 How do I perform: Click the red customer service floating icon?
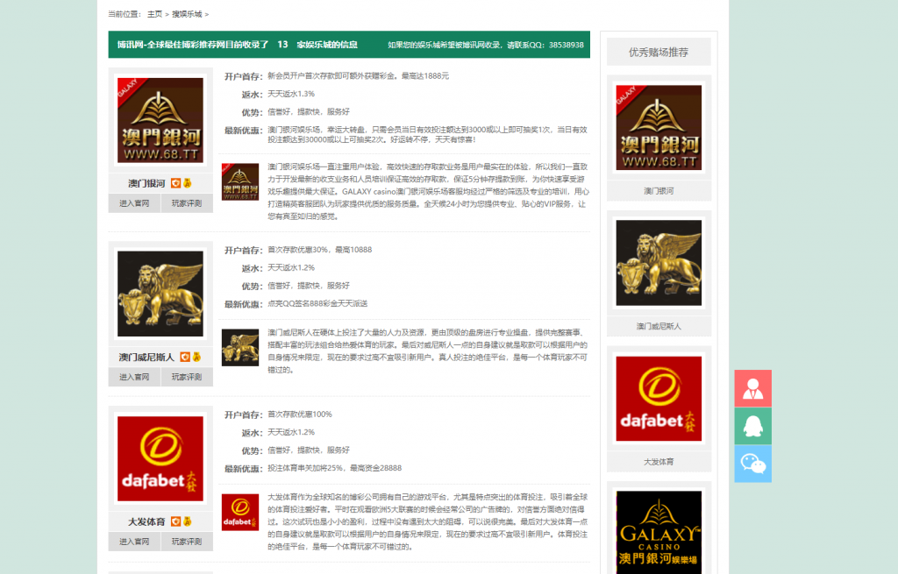tap(752, 388)
